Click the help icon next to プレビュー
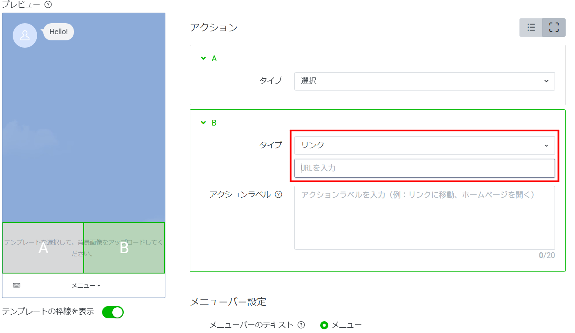Image resolution: width=575 pixels, height=333 pixels. click(x=48, y=5)
